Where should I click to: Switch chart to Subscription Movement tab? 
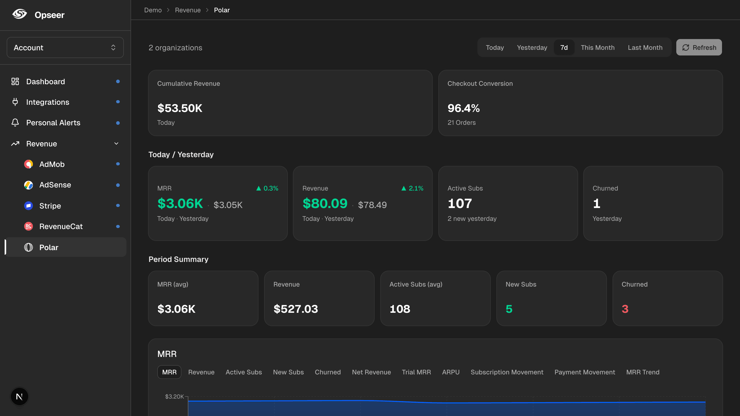coord(507,372)
